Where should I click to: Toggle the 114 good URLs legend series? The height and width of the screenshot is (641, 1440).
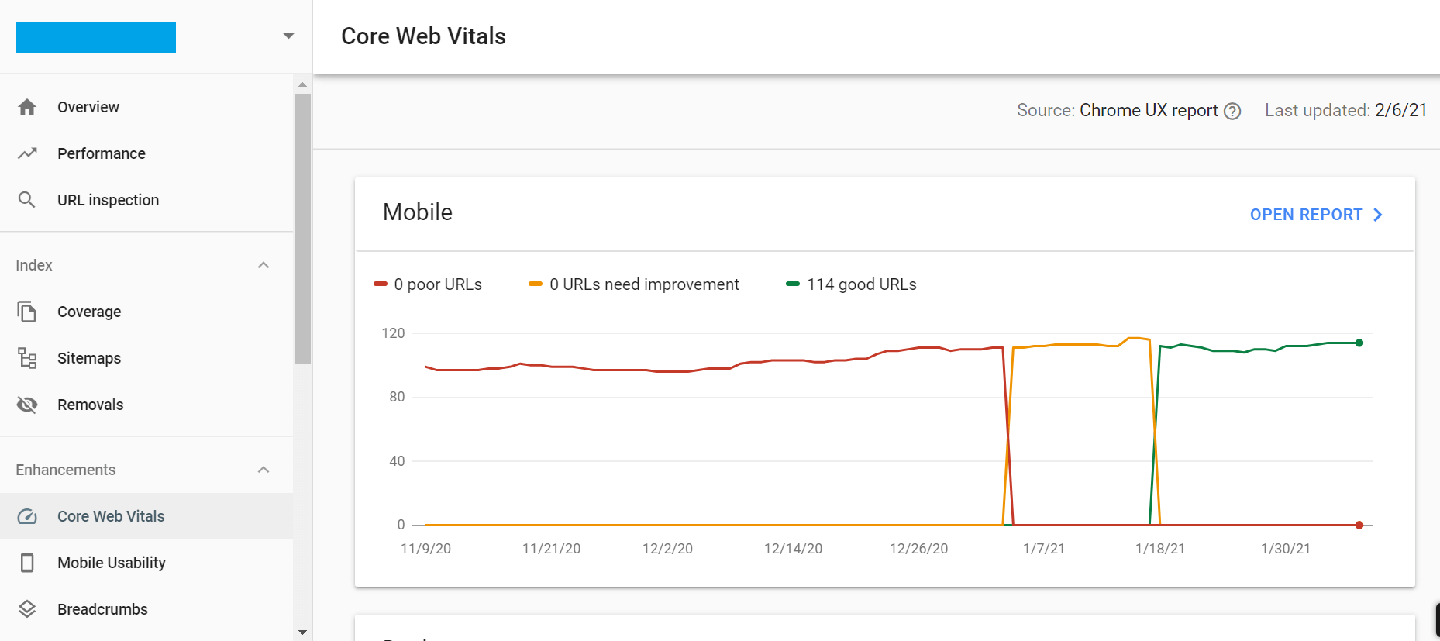(x=851, y=284)
